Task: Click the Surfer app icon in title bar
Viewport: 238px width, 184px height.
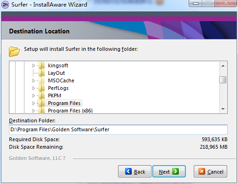Action: pos(5,4)
